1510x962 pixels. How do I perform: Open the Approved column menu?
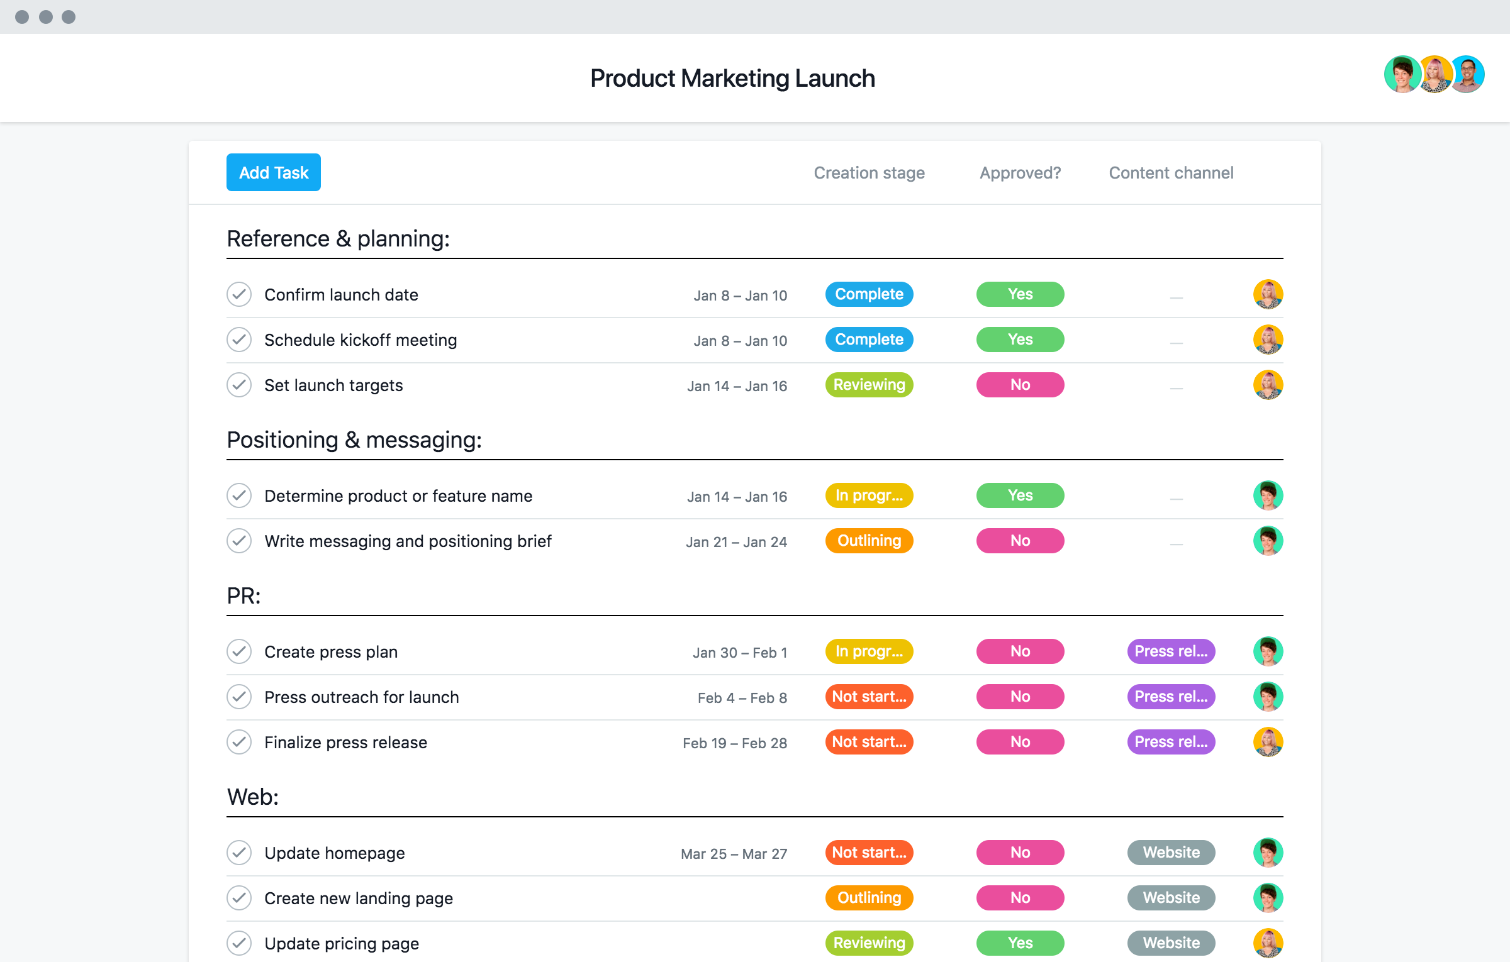1021,173
